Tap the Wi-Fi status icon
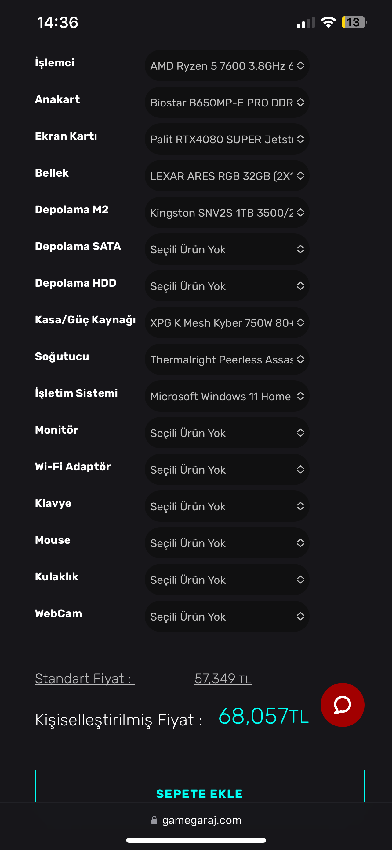The width and height of the screenshot is (392, 850). click(328, 22)
